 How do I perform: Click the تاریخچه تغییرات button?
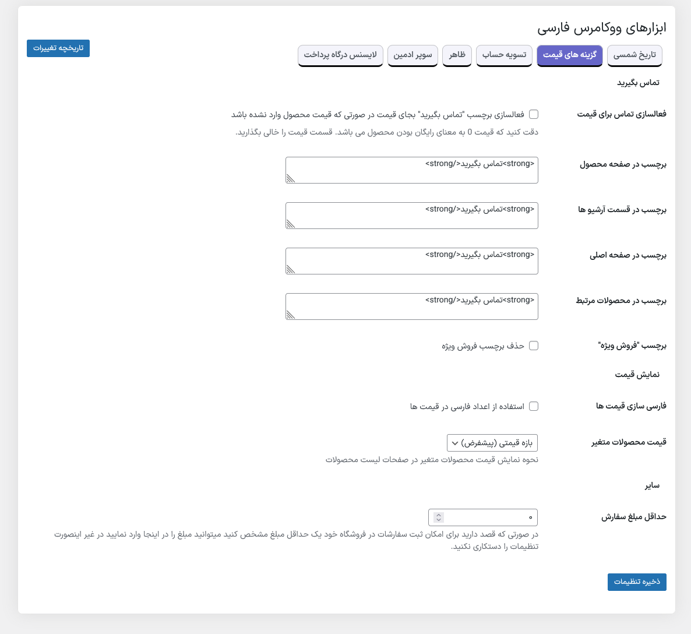coord(58,48)
